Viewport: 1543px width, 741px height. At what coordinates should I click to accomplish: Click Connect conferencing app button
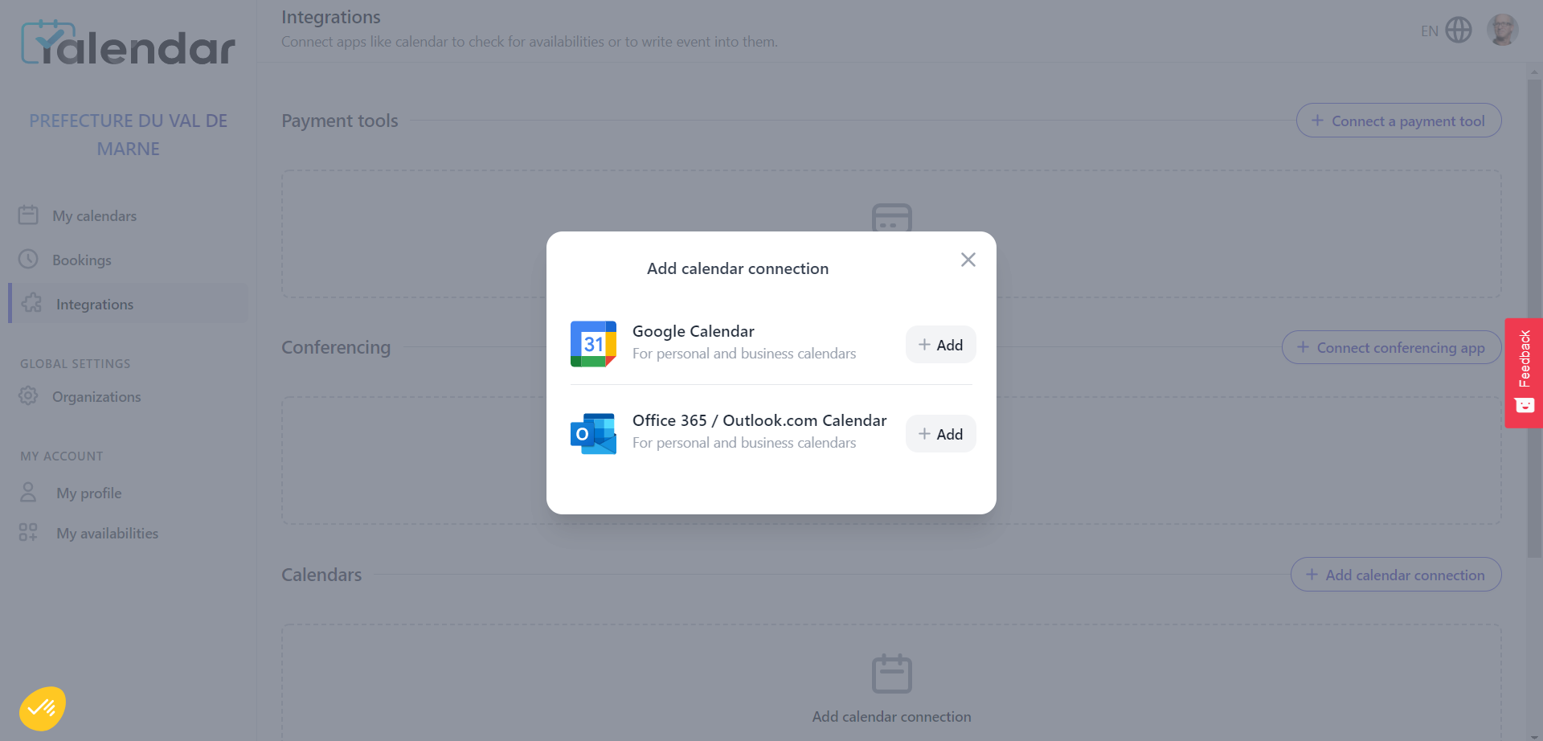click(1391, 347)
